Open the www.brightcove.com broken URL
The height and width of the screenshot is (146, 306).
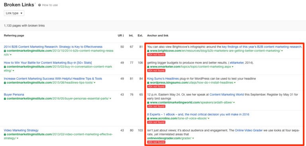point(215,51)
